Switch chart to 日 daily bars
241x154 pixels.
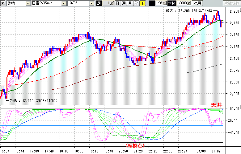pyautogui.click(x=117, y=3)
